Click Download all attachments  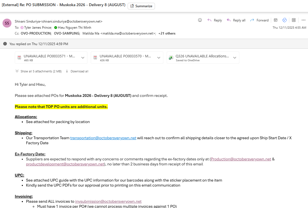77,71
